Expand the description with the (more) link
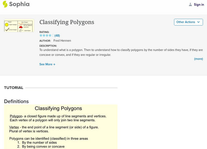This screenshot has width=207, height=149. point(198,59)
